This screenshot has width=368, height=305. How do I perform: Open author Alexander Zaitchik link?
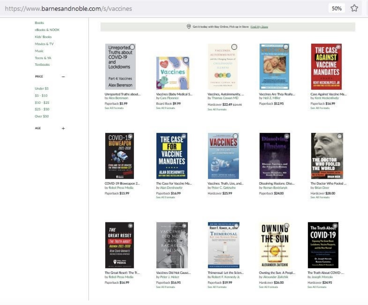[275, 277]
